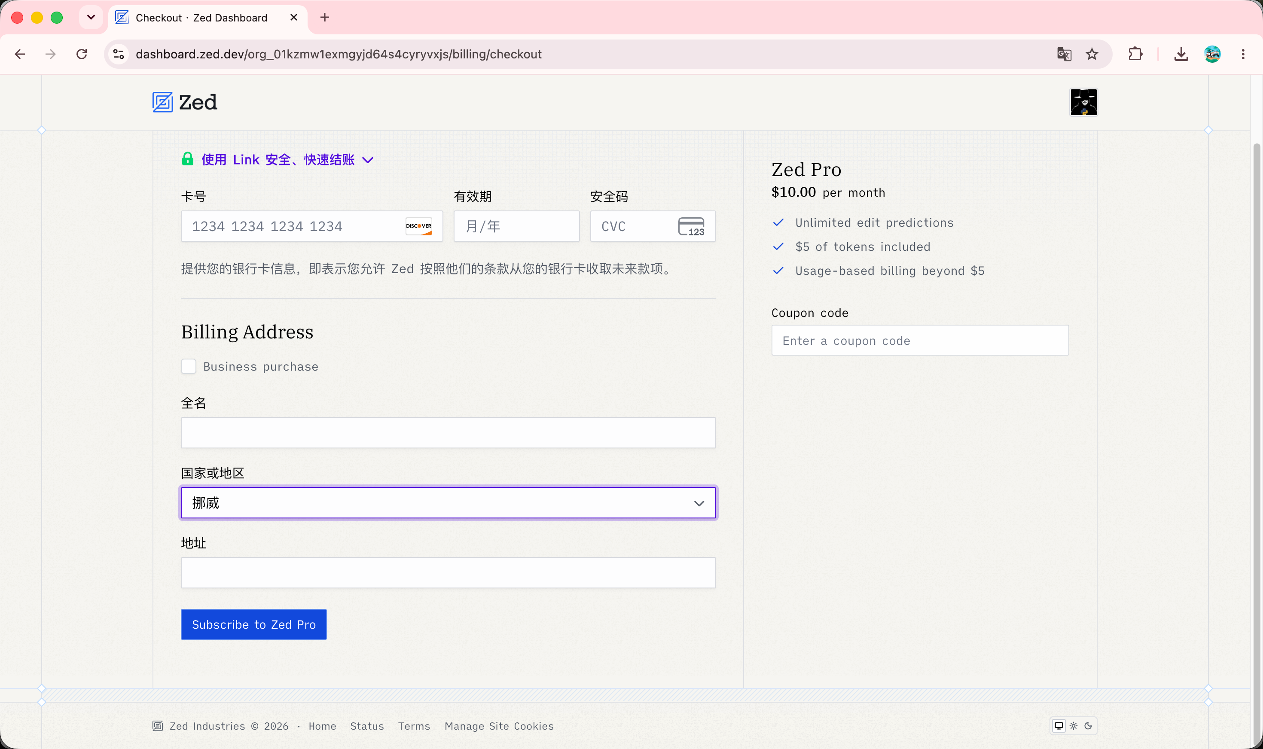Switch to dark theme with the moon icon
The height and width of the screenshot is (749, 1263).
1088,726
